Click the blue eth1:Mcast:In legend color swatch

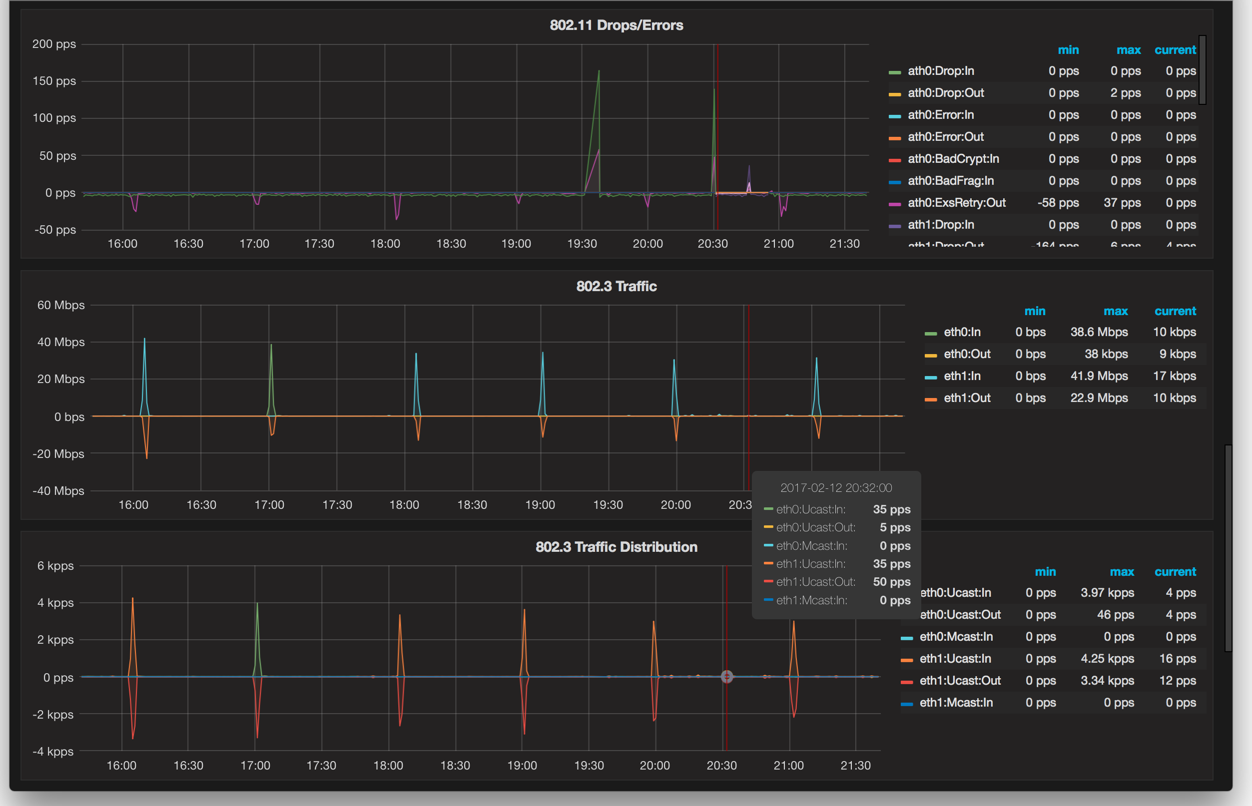tap(906, 704)
